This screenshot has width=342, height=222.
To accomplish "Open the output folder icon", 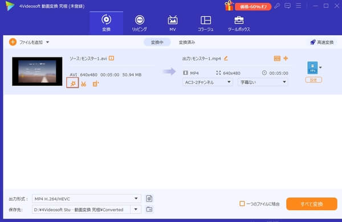I will (x=149, y=209).
